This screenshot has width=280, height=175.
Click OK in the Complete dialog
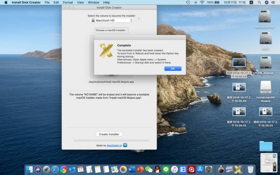pyautogui.click(x=173, y=68)
